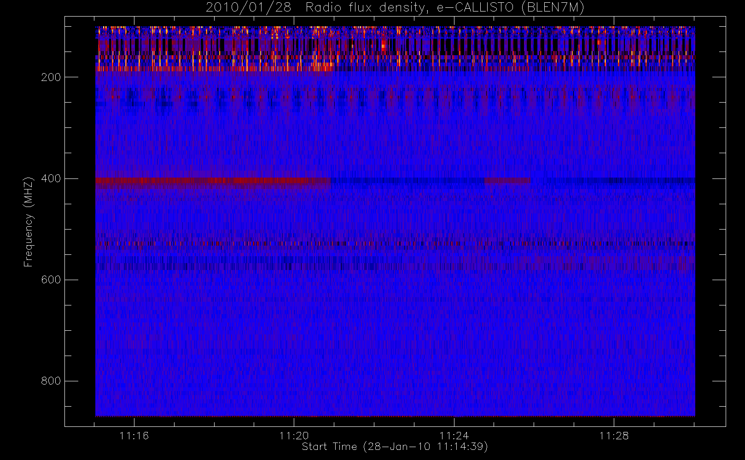Click the 'Frequency (MHZ)' axis label
Image resolution: width=745 pixels, height=460 pixels.
click(29, 222)
